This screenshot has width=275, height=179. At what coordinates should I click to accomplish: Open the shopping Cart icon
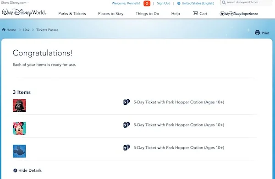tap(195, 13)
